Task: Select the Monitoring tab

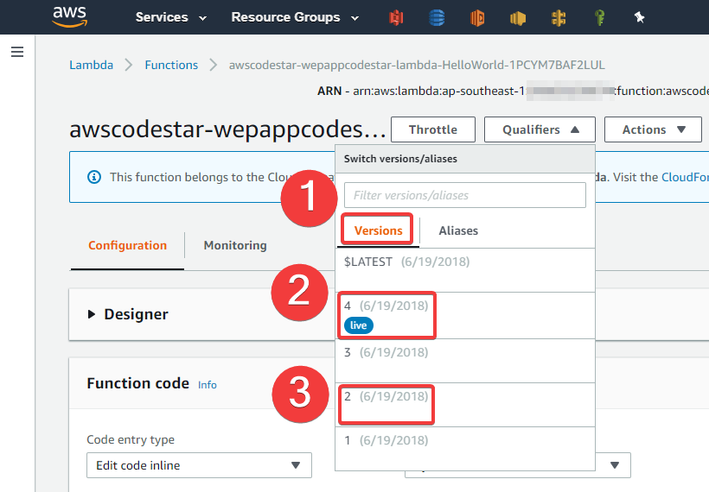Action: coord(235,245)
